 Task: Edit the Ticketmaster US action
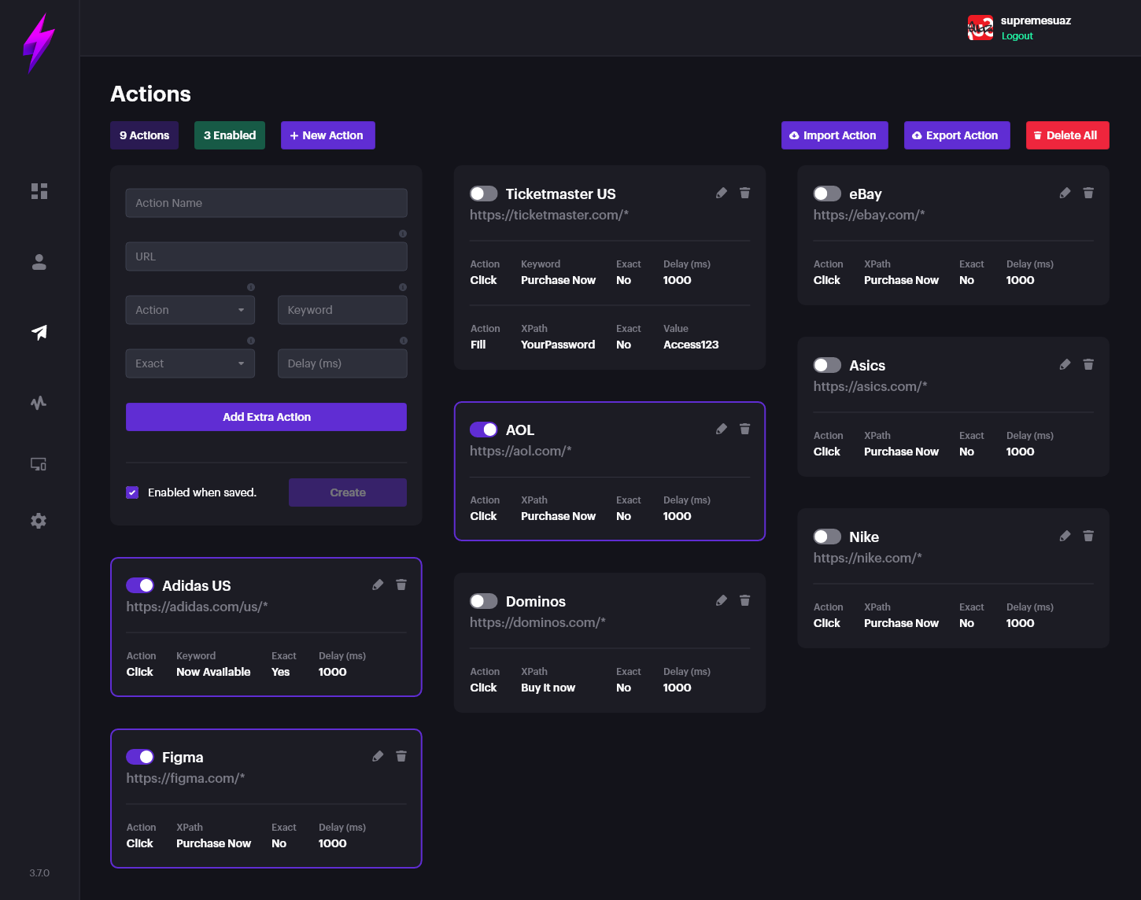[x=722, y=193]
